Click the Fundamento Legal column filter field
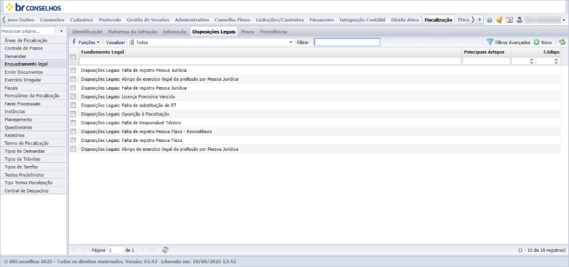 270,61
